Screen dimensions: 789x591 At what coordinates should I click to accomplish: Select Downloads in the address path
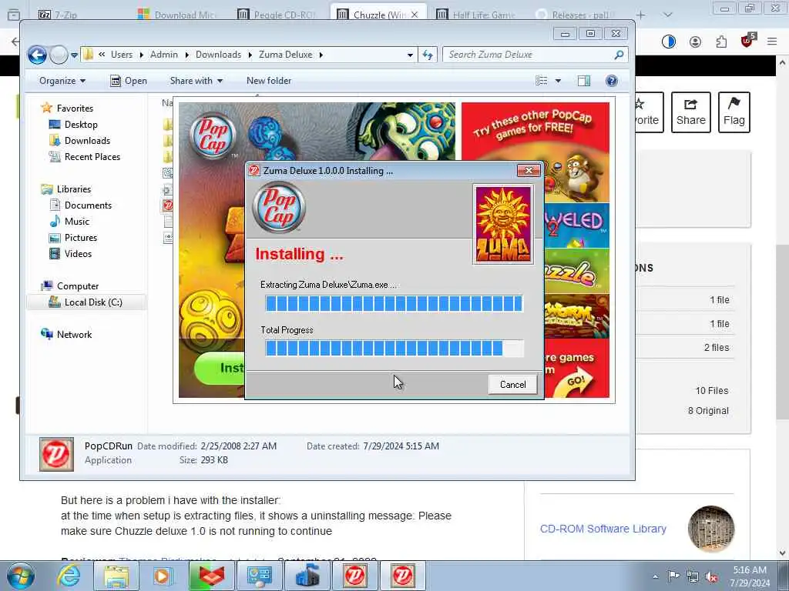(218, 55)
